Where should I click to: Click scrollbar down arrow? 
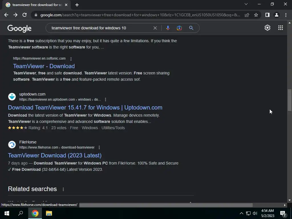click(x=289, y=200)
